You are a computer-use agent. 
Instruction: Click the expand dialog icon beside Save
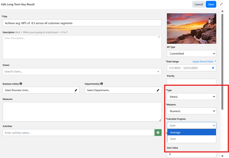point(221,4)
